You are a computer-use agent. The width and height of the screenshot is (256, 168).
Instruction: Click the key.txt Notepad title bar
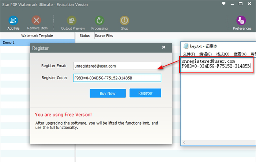click(218, 46)
